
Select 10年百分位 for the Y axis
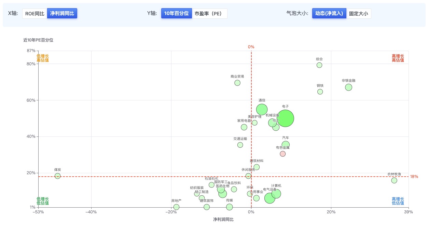coord(176,14)
